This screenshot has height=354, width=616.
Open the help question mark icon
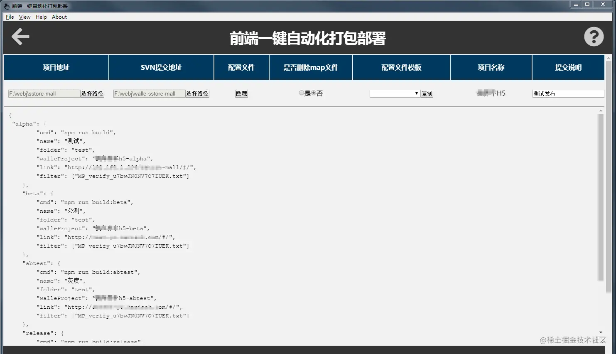click(x=594, y=37)
